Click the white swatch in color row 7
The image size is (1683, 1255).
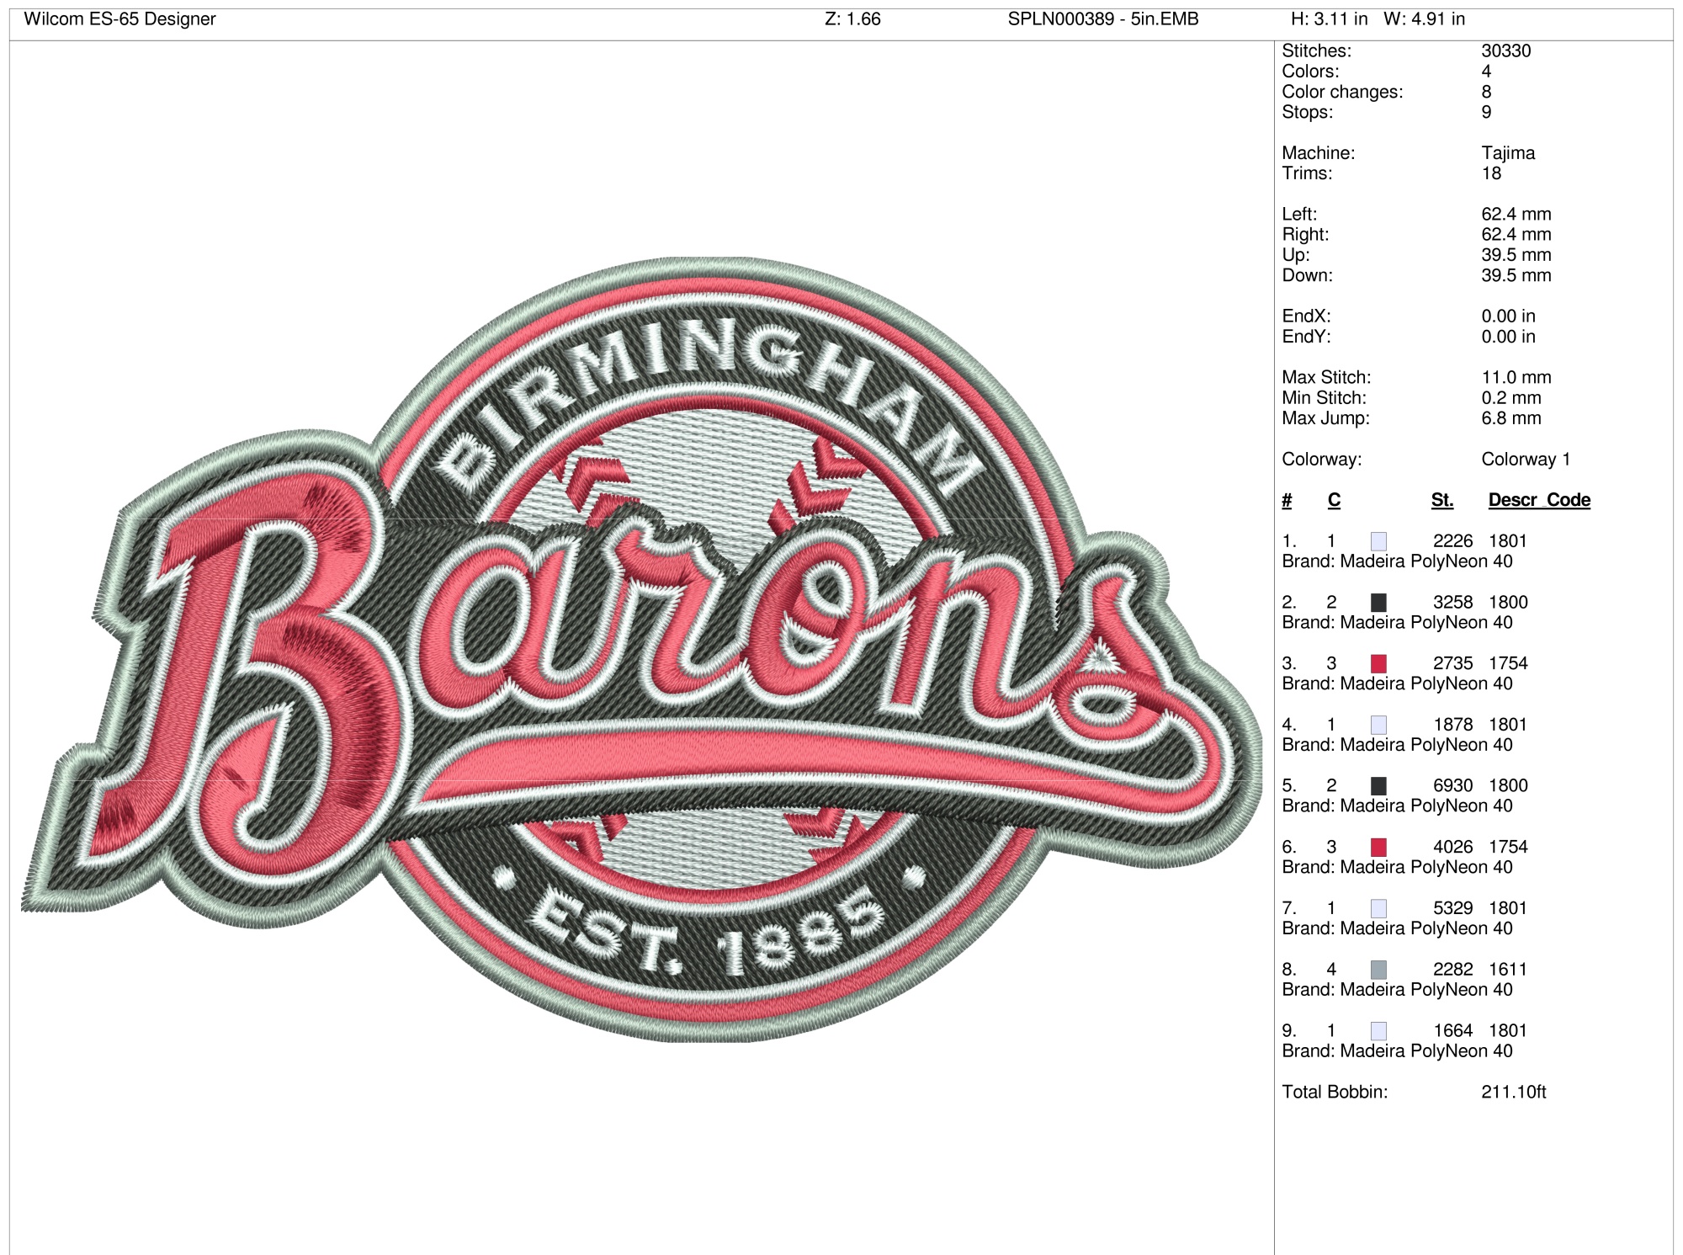click(1378, 908)
